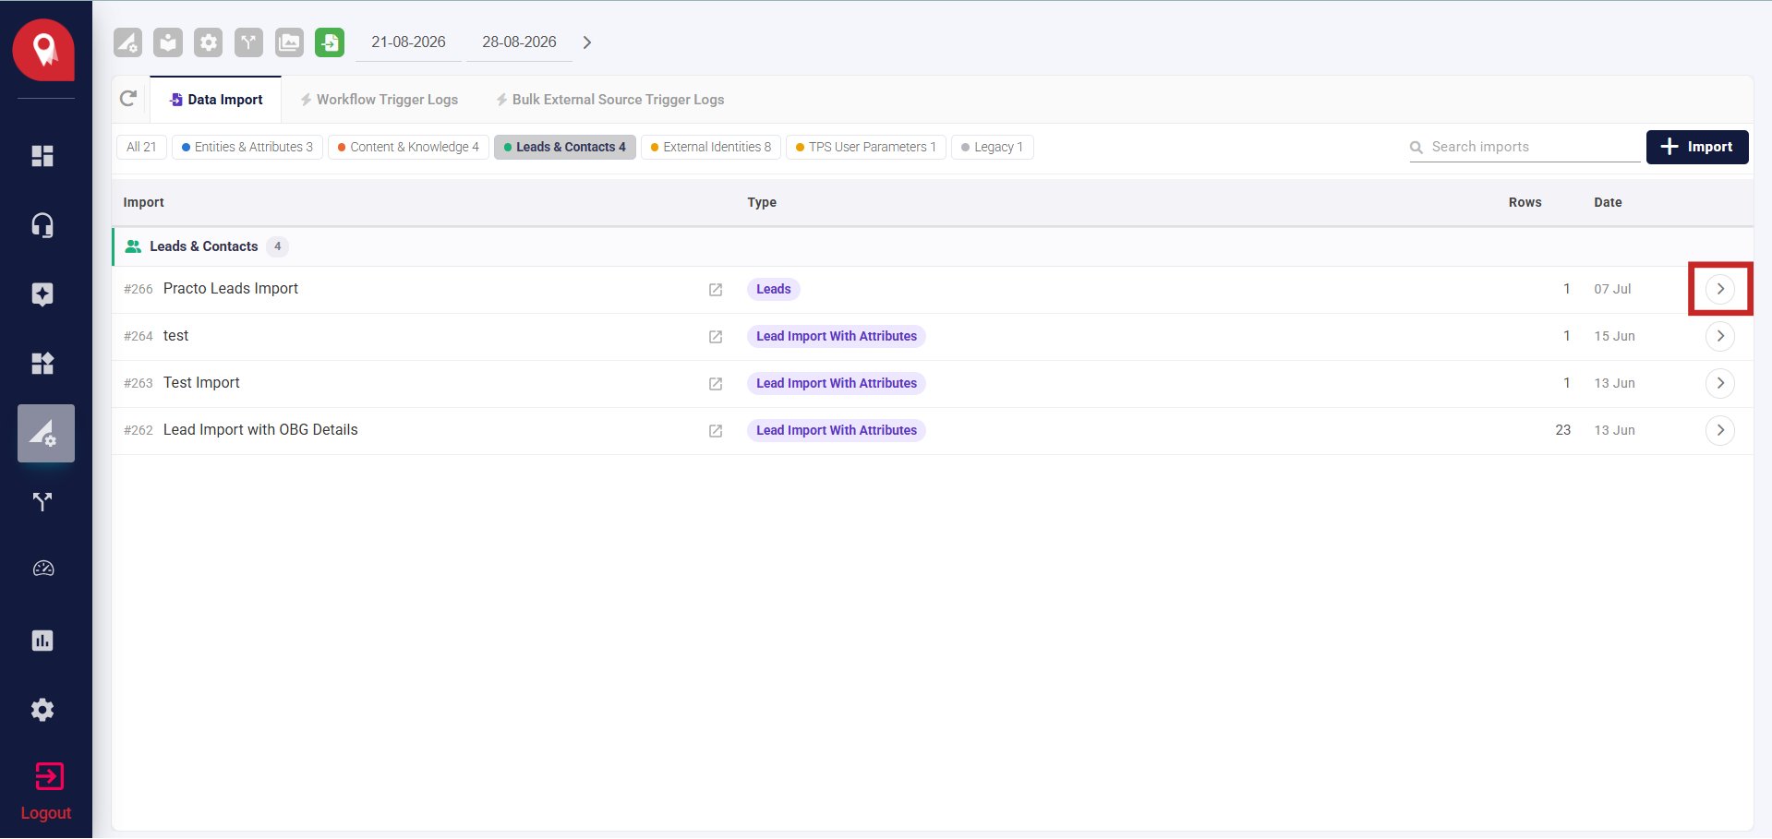
Task: Open the settings gear in sidebar
Action: (x=42, y=710)
